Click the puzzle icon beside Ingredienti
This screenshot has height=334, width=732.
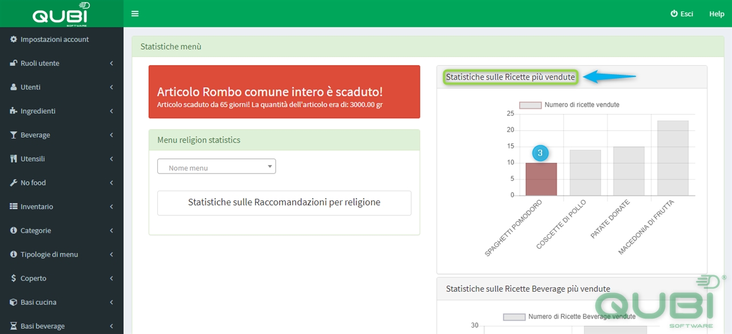[14, 111]
